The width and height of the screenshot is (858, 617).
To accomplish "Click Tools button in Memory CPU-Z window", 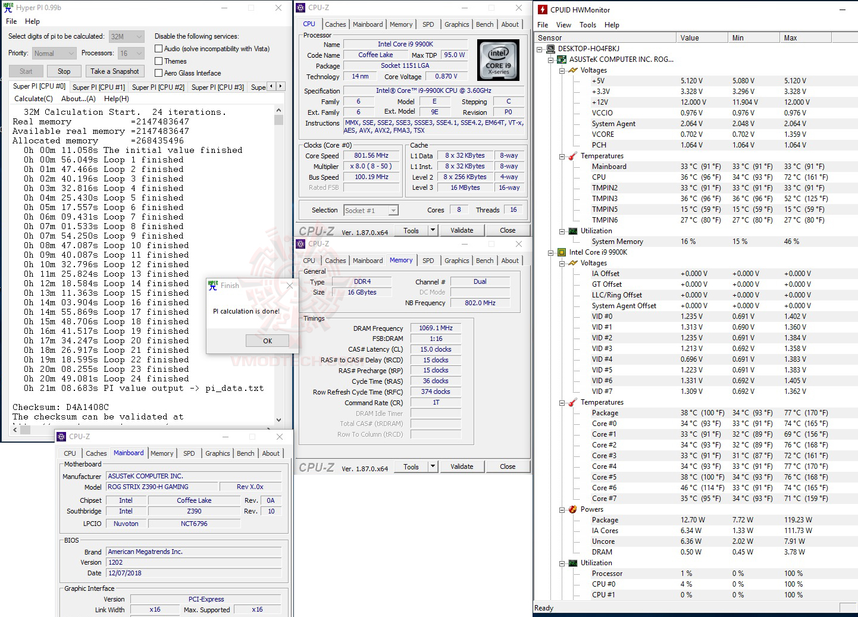I will (x=411, y=466).
